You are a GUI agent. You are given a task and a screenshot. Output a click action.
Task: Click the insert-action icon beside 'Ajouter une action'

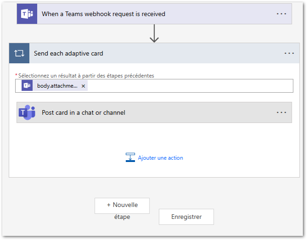coord(130,157)
